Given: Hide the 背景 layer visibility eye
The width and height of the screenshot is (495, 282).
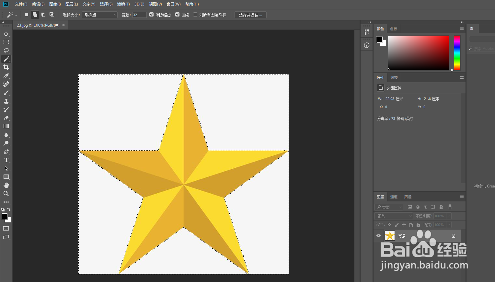Looking at the screenshot, I should click(378, 236).
